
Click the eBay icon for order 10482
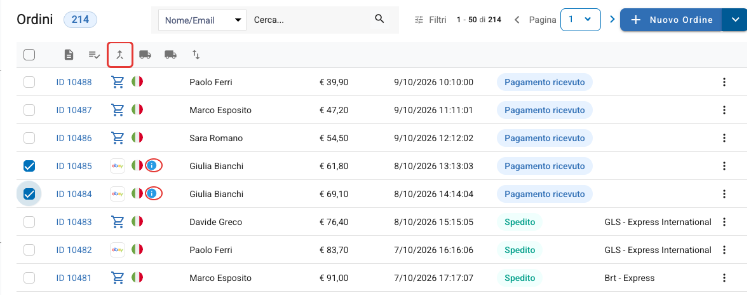(x=118, y=249)
